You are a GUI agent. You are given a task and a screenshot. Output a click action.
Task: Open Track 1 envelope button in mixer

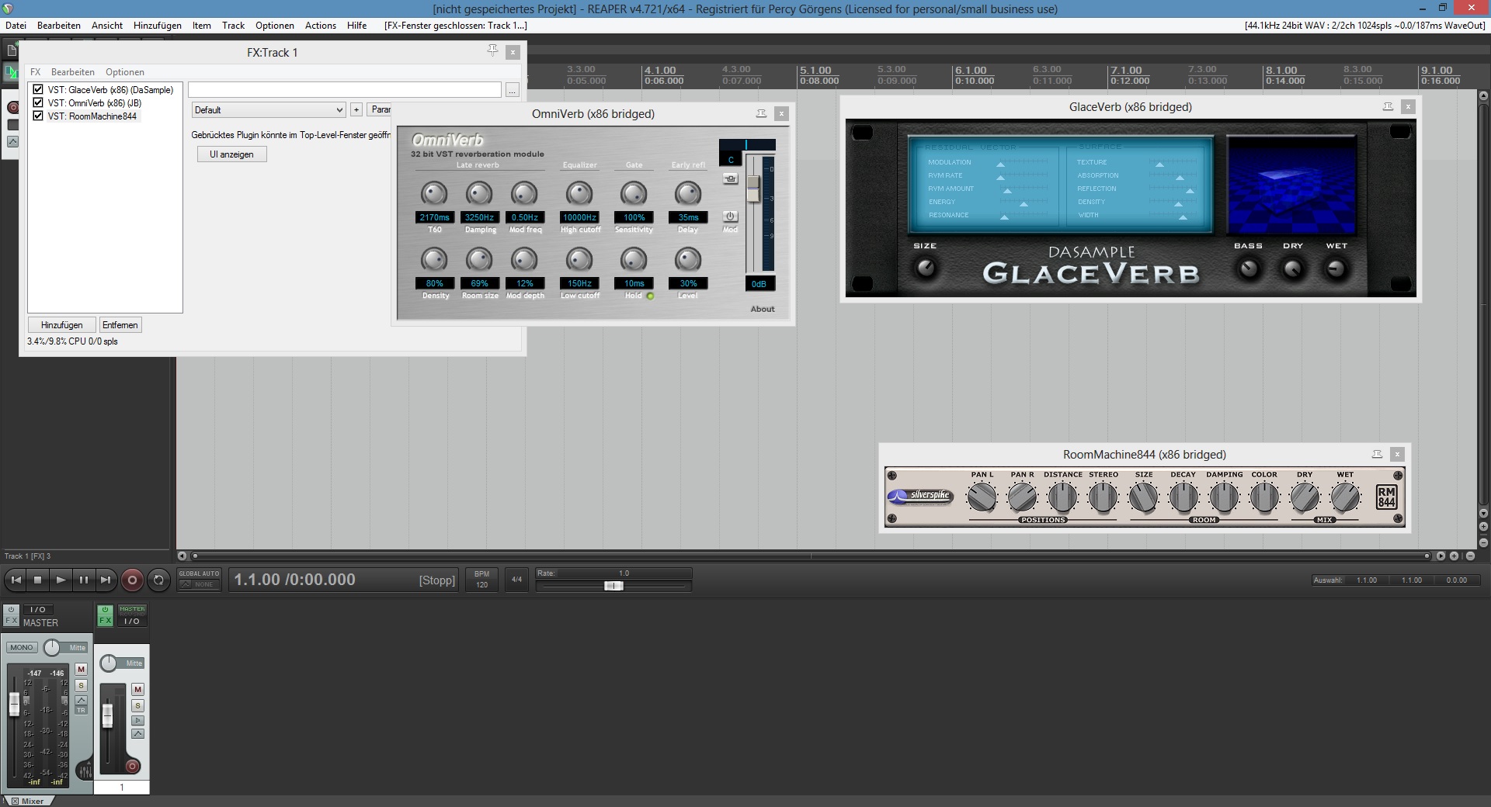(x=137, y=733)
